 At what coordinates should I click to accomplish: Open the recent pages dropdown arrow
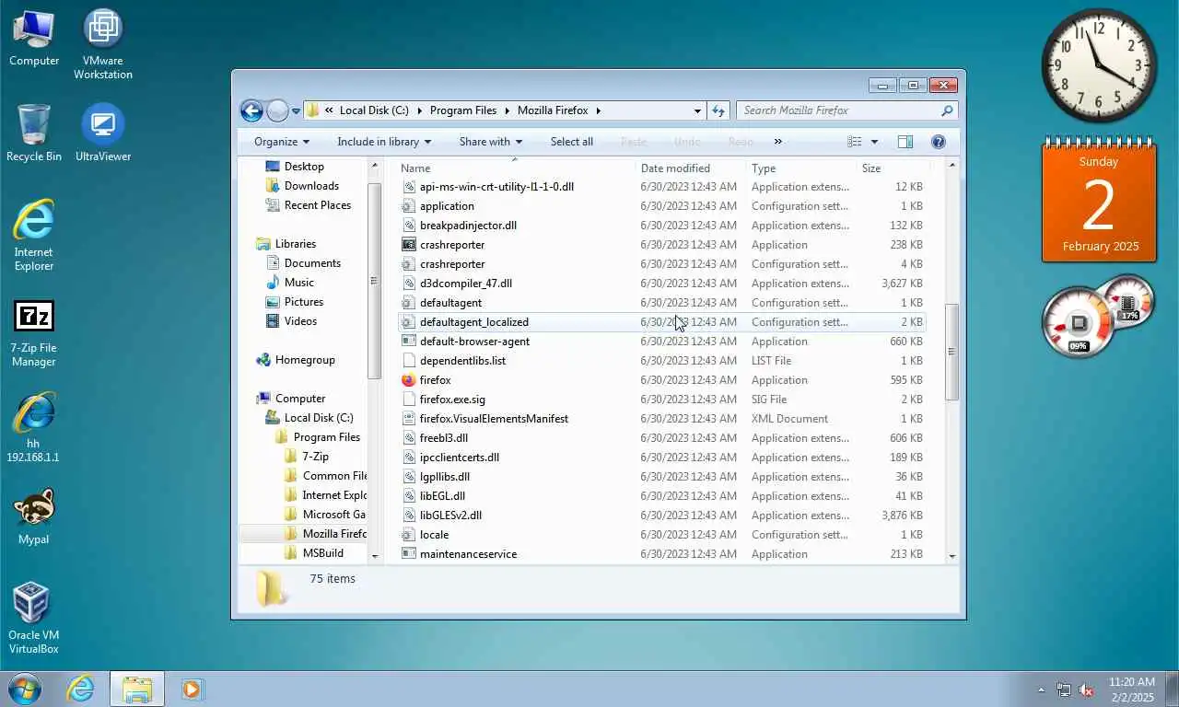click(x=296, y=111)
